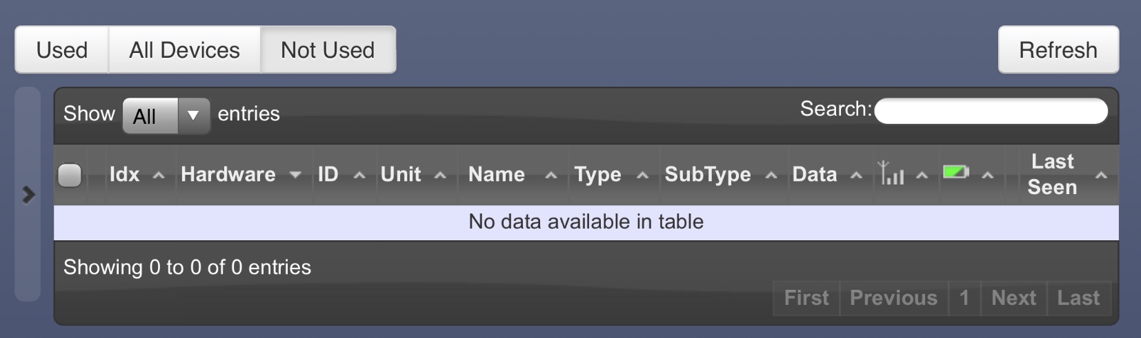The image size is (1141, 338).
Task: Switch to the Used tab
Action: coord(62,50)
